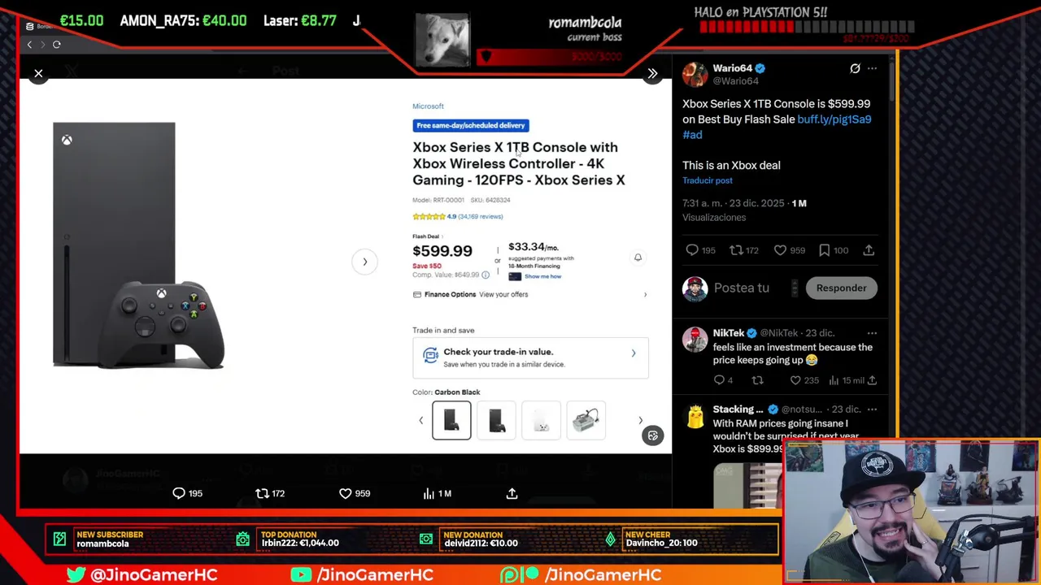The width and height of the screenshot is (1041, 585).
Task: Click the Microsoft brand link
Action: pyautogui.click(x=428, y=106)
